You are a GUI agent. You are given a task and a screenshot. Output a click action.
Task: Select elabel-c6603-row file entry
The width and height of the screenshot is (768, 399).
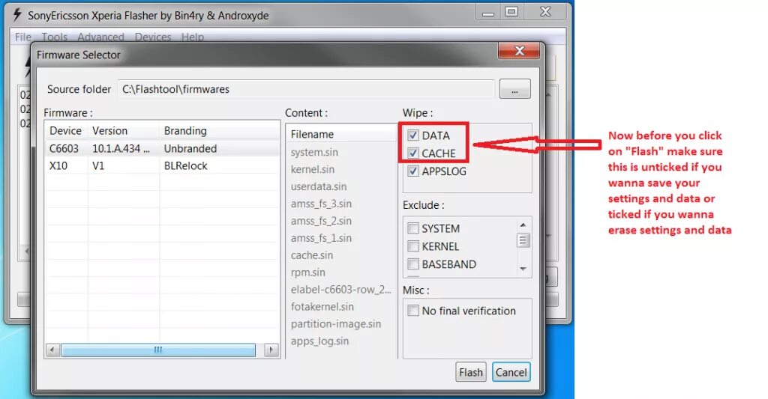(341, 290)
